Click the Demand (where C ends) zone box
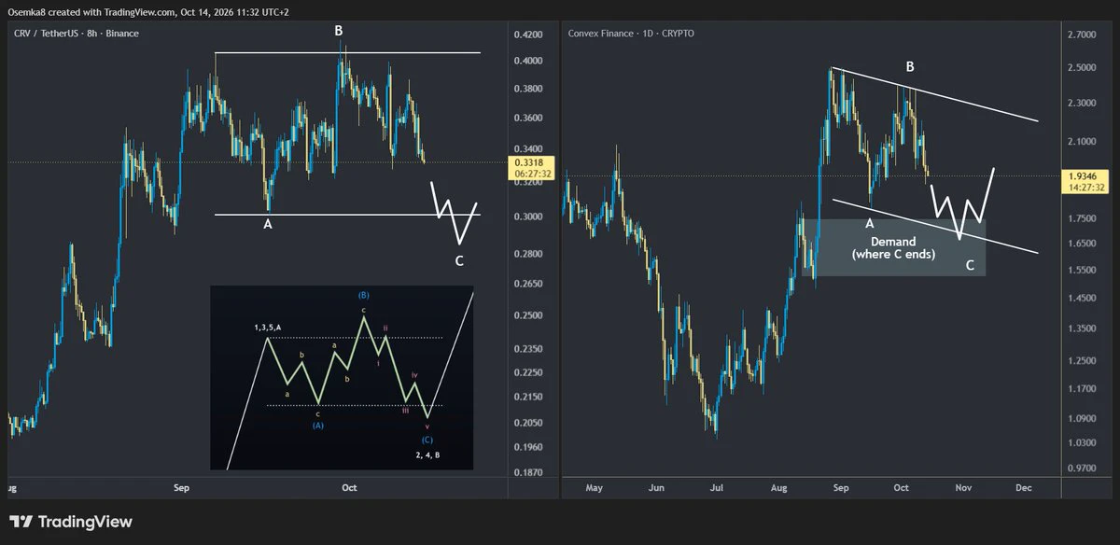The image size is (1120, 545). (x=893, y=246)
